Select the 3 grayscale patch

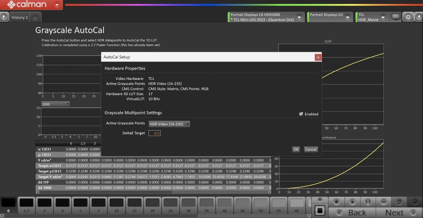[x=44, y=205]
